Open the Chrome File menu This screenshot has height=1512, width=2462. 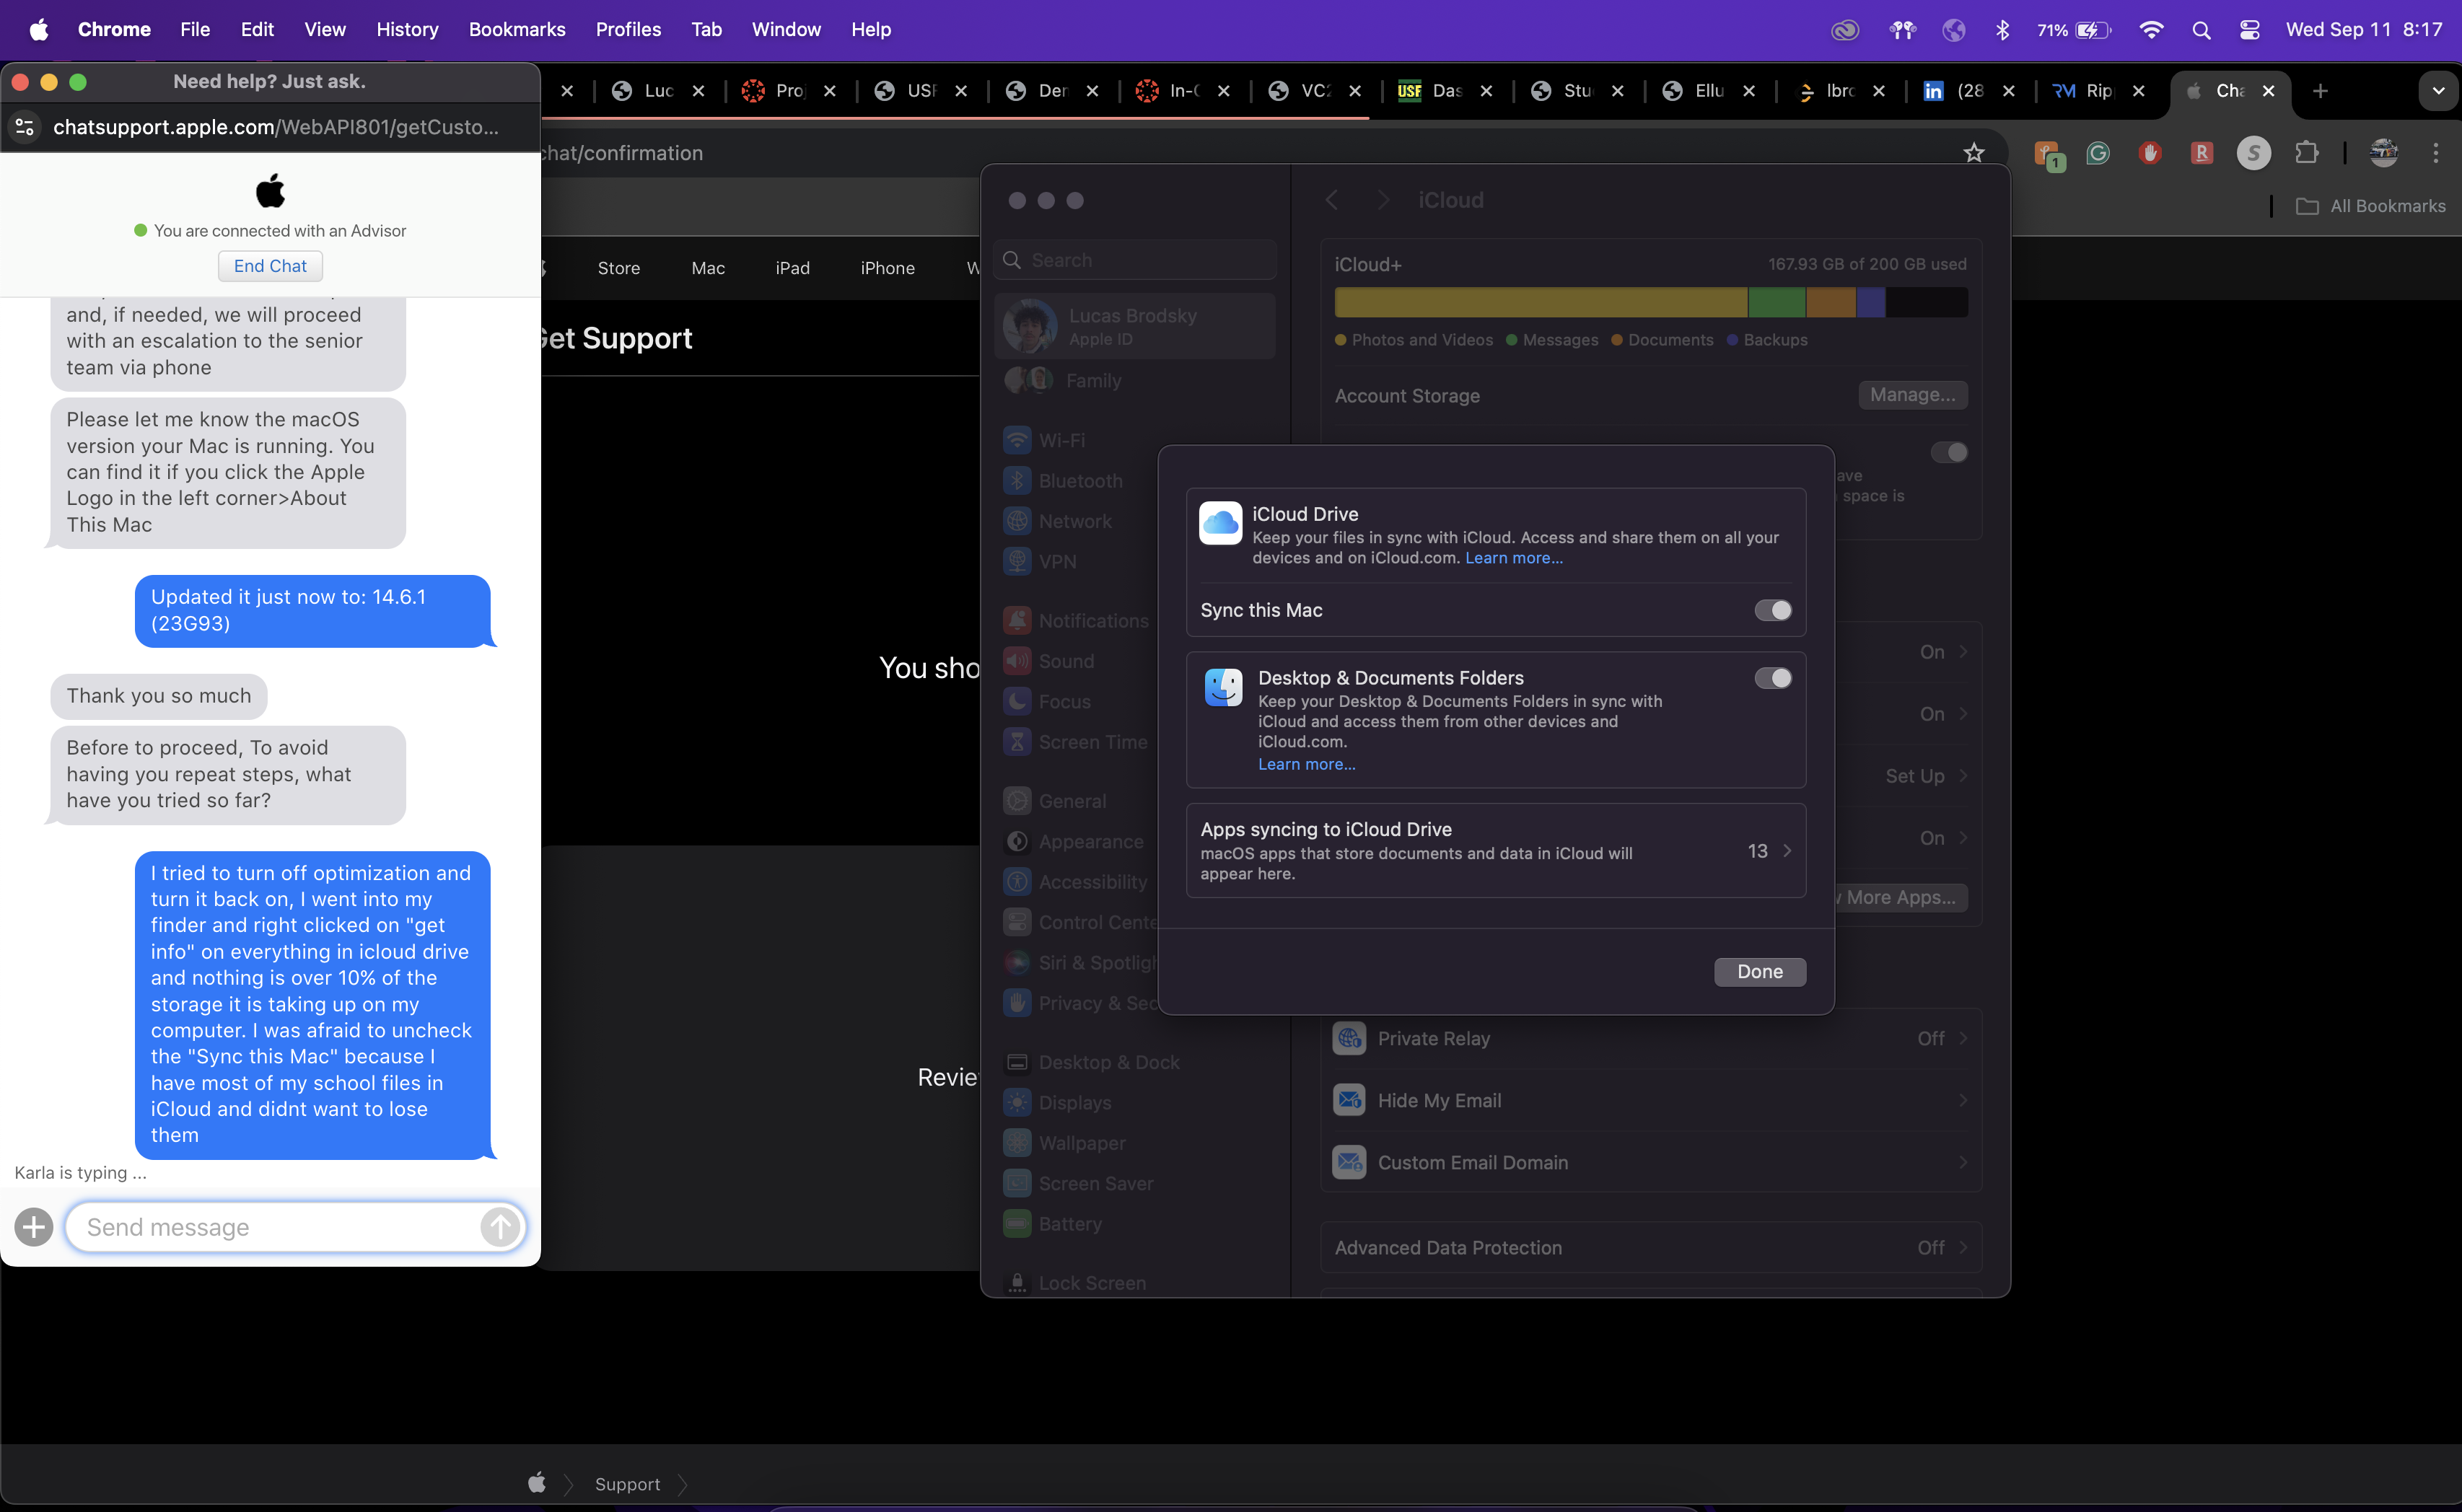[195, 29]
